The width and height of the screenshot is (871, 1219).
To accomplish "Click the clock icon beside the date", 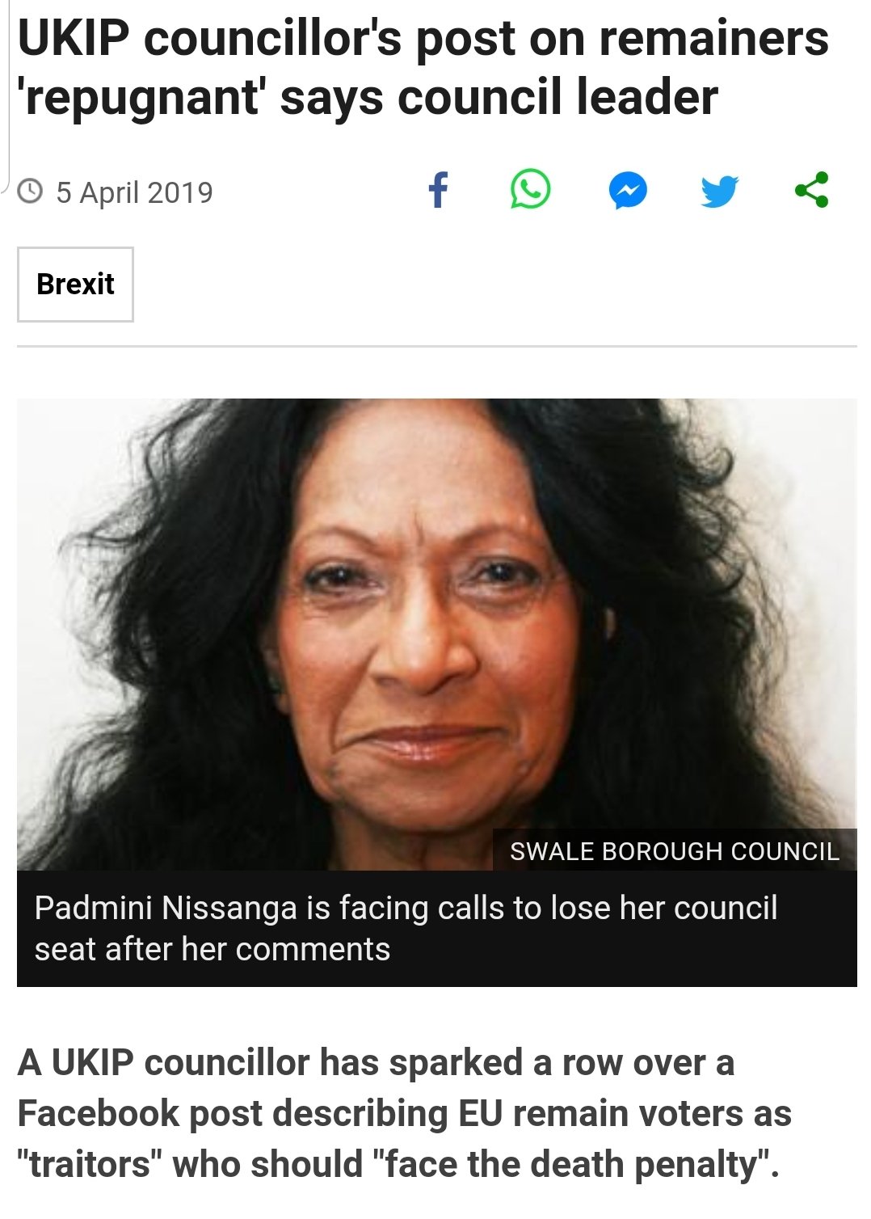I will point(30,192).
